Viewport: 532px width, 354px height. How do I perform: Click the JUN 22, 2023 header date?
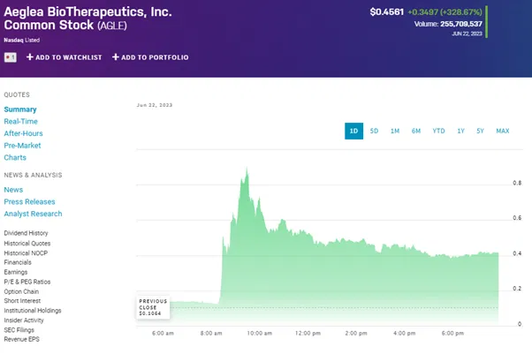(x=467, y=34)
